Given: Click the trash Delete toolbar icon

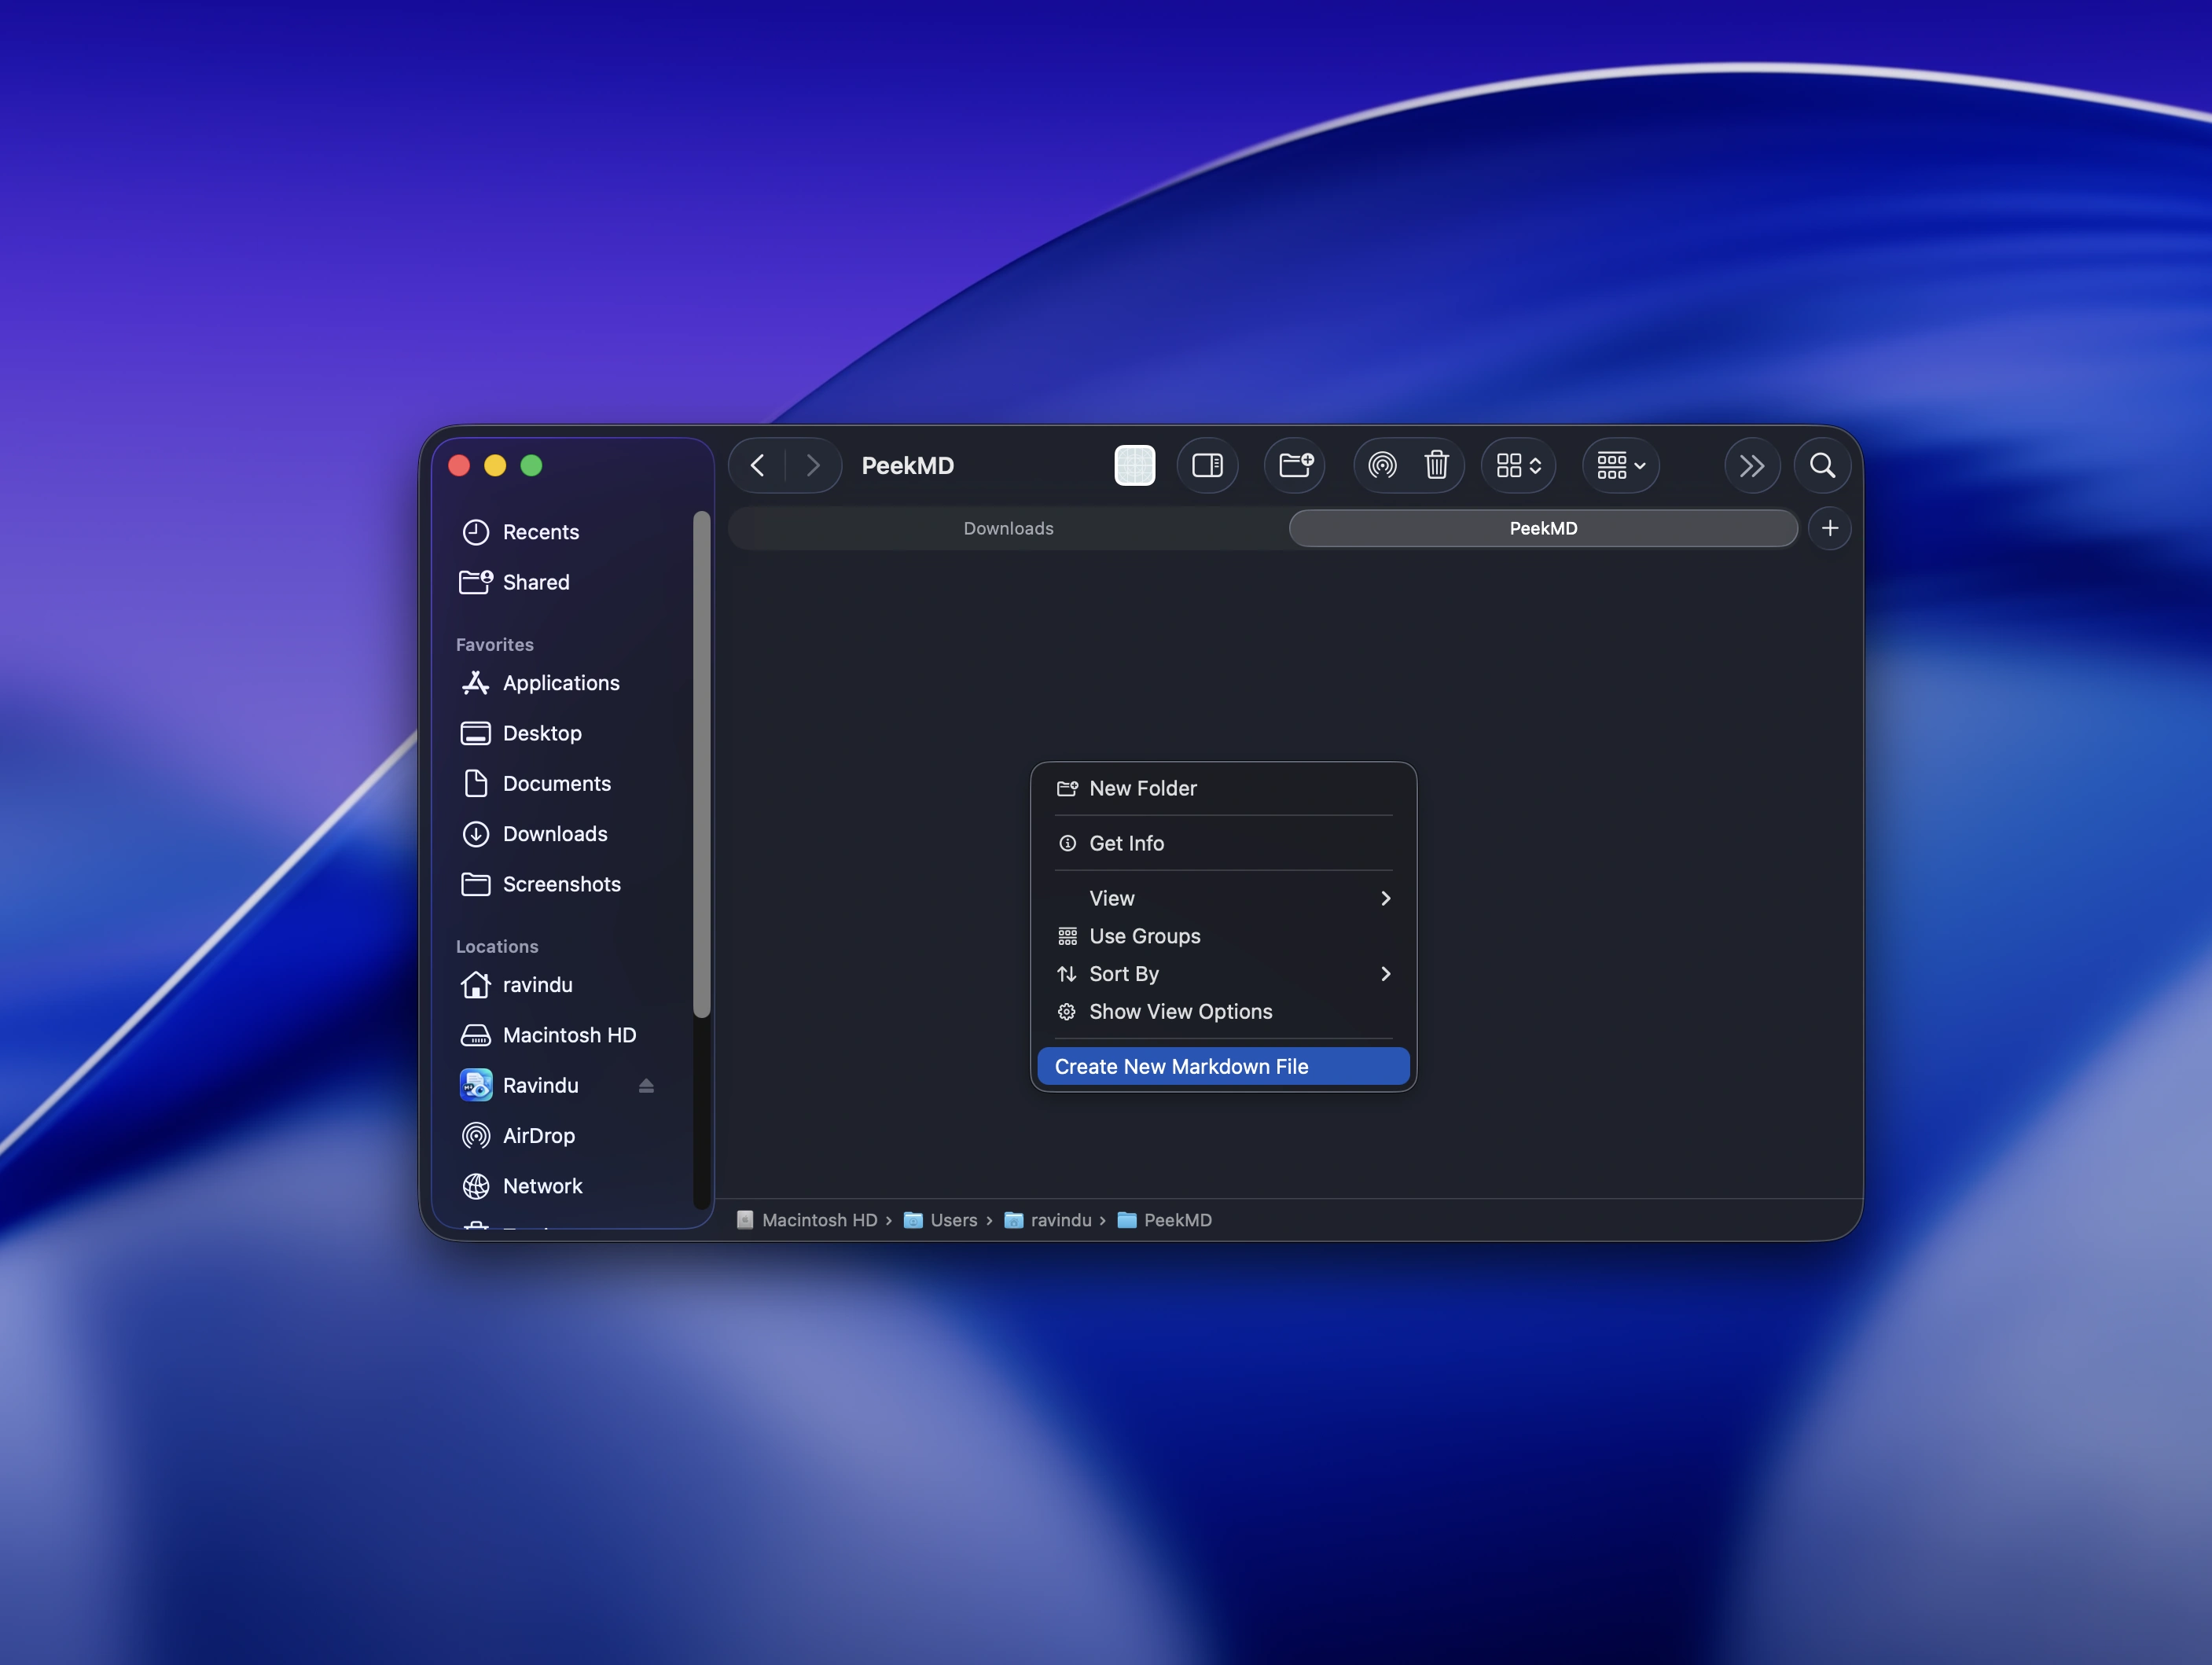Looking at the screenshot, I should [x=1436, y=465].
